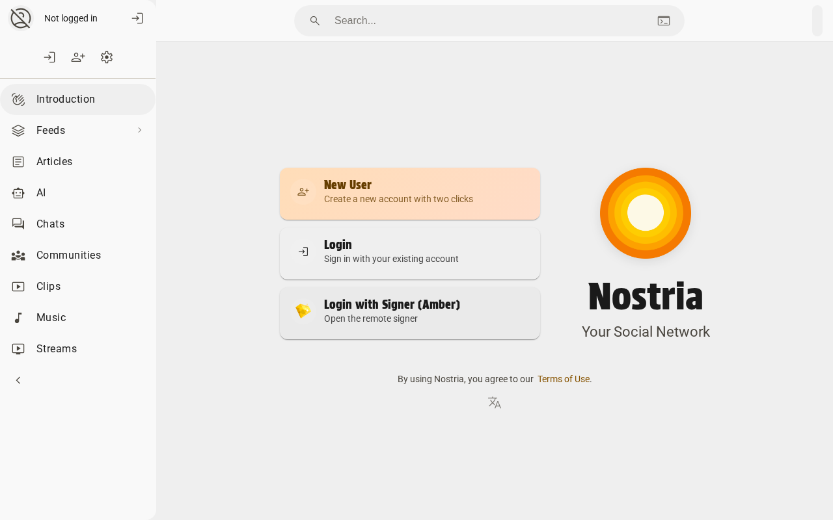Click the Nostria sun logo
The image size is (833, 520).
click(646, 213)
